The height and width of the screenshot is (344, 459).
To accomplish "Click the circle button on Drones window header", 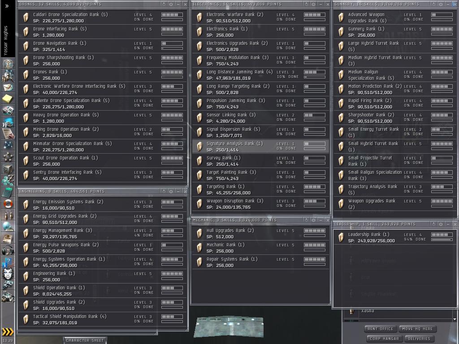I will 171,4.
